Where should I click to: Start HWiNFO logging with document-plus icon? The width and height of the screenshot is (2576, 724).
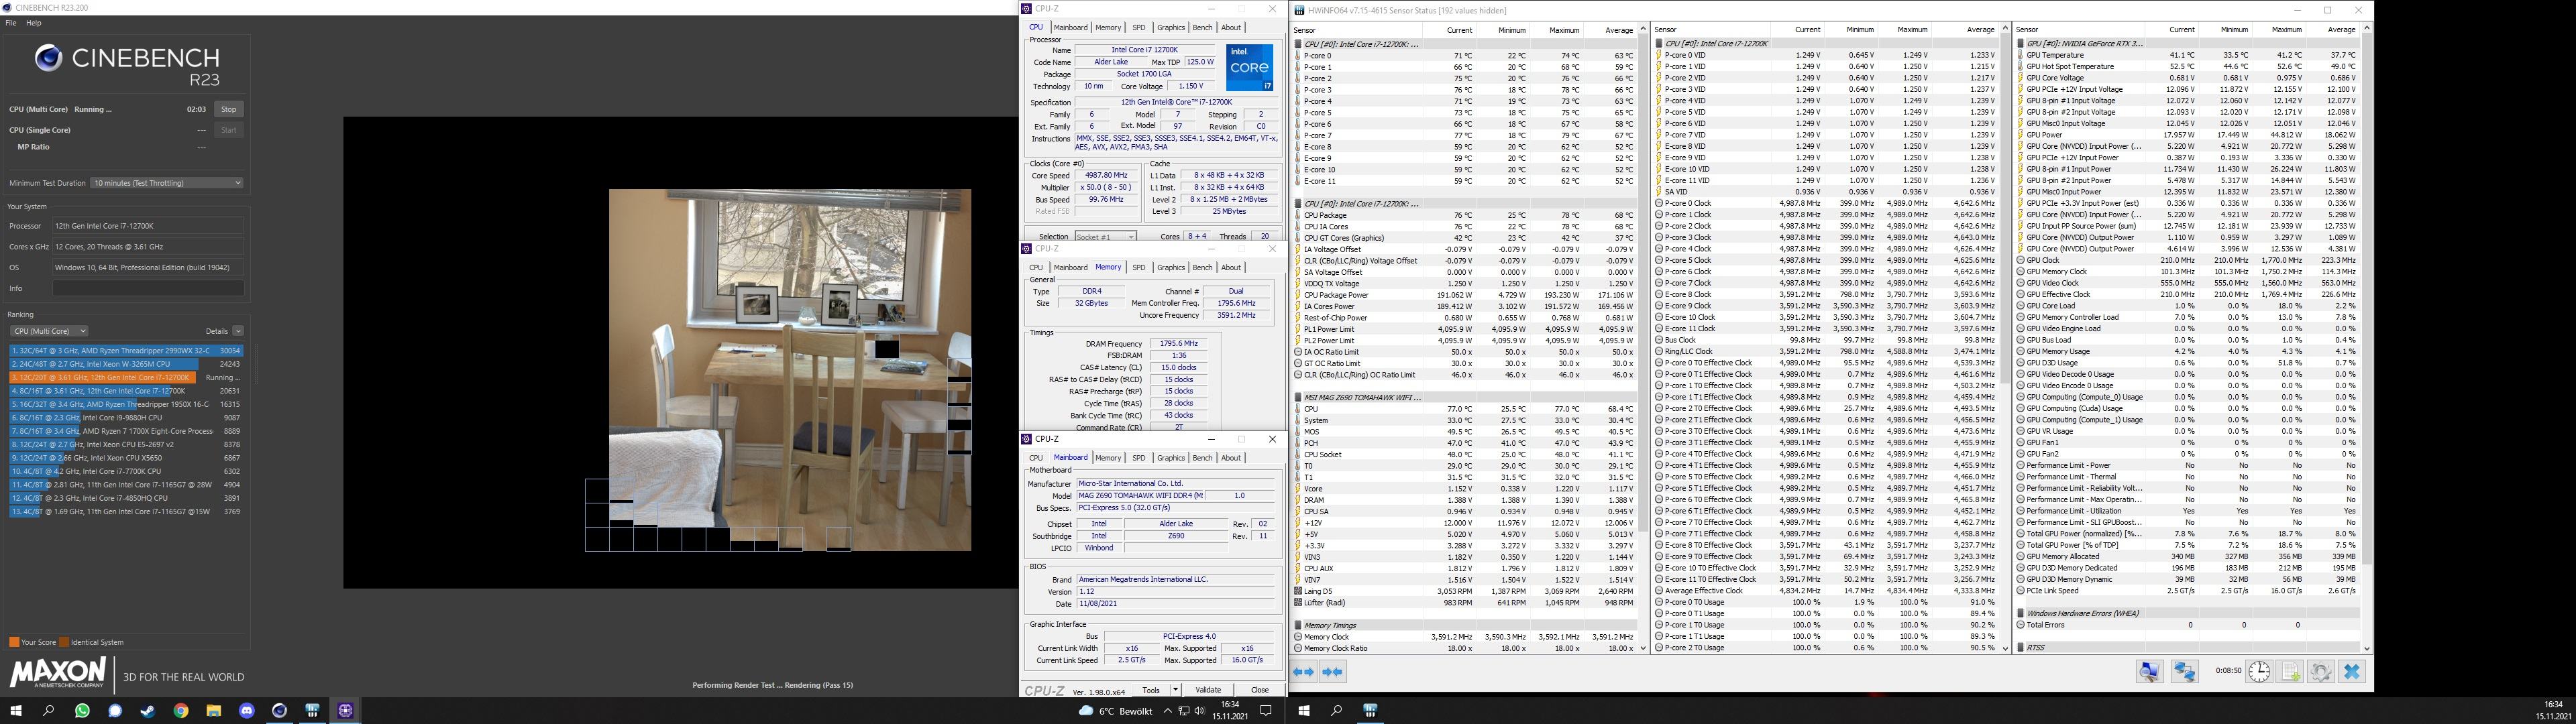pos(2290,672)
